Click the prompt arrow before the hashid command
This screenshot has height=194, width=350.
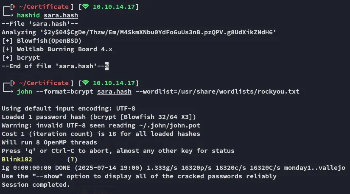point(9,15)
